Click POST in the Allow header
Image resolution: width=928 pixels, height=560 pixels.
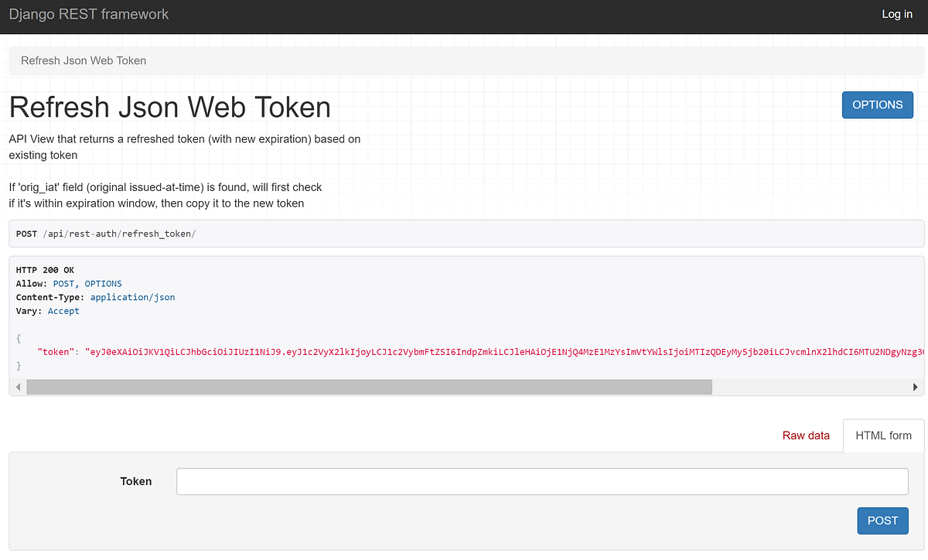click(63, 283)
